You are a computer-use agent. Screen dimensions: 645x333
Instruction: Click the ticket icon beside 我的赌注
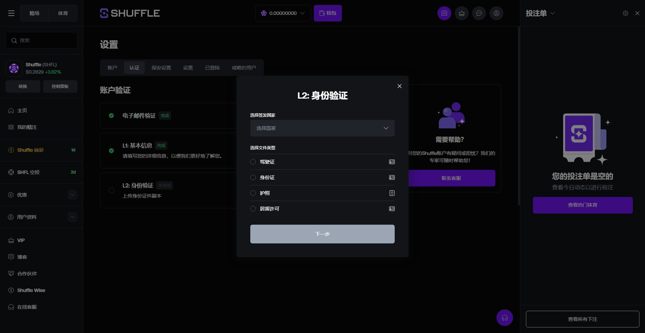[x=11, y=127]
